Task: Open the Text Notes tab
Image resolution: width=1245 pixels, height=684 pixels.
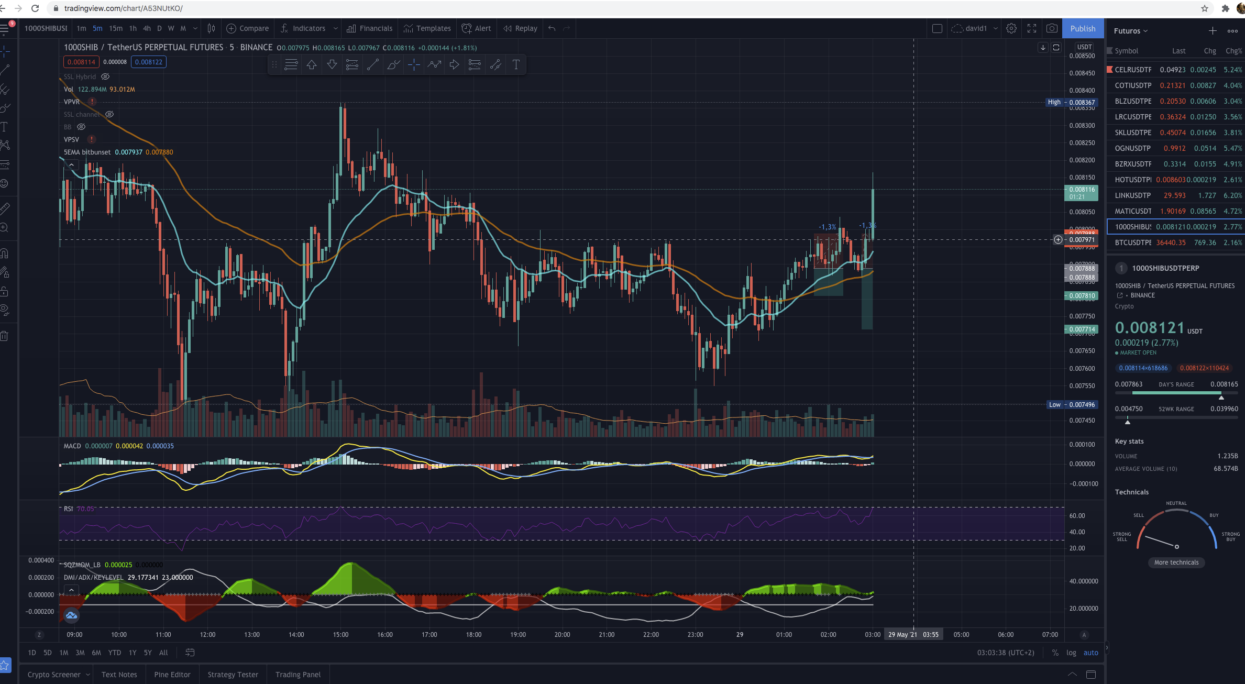Action: coord(119,675)
